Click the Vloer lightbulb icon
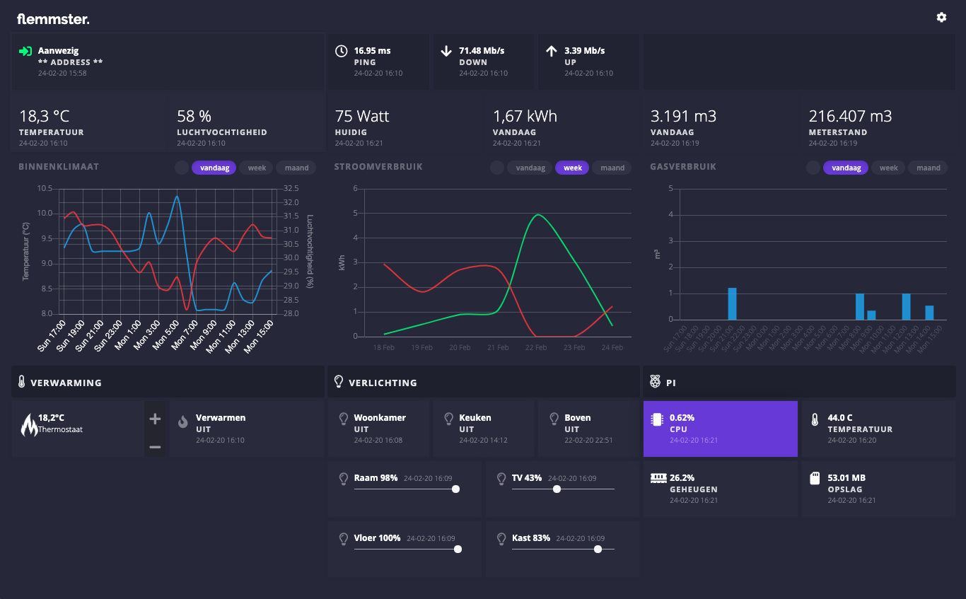This screenshot has height=599, width=966. click(x=344, y=539)
